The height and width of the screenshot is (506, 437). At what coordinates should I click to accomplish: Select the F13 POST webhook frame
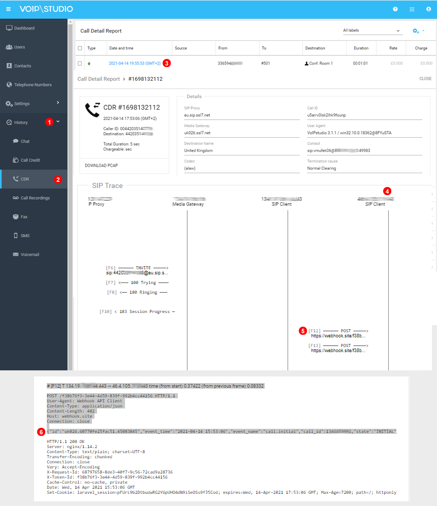(338, 348)
